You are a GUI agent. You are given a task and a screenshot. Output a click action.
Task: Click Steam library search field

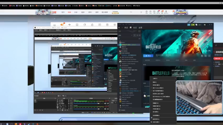[128, 39]
